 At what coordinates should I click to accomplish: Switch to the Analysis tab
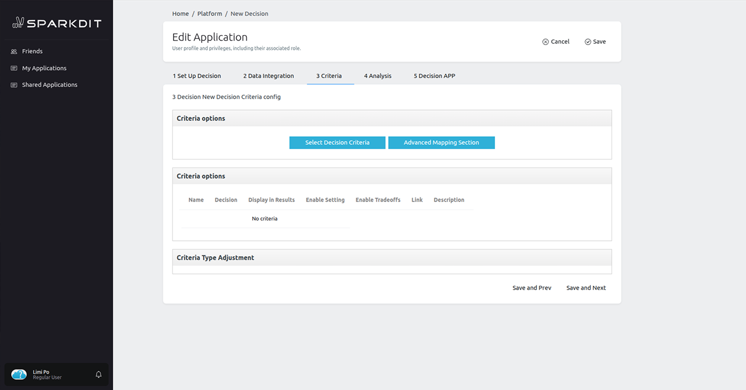click(x=377, y=75)
